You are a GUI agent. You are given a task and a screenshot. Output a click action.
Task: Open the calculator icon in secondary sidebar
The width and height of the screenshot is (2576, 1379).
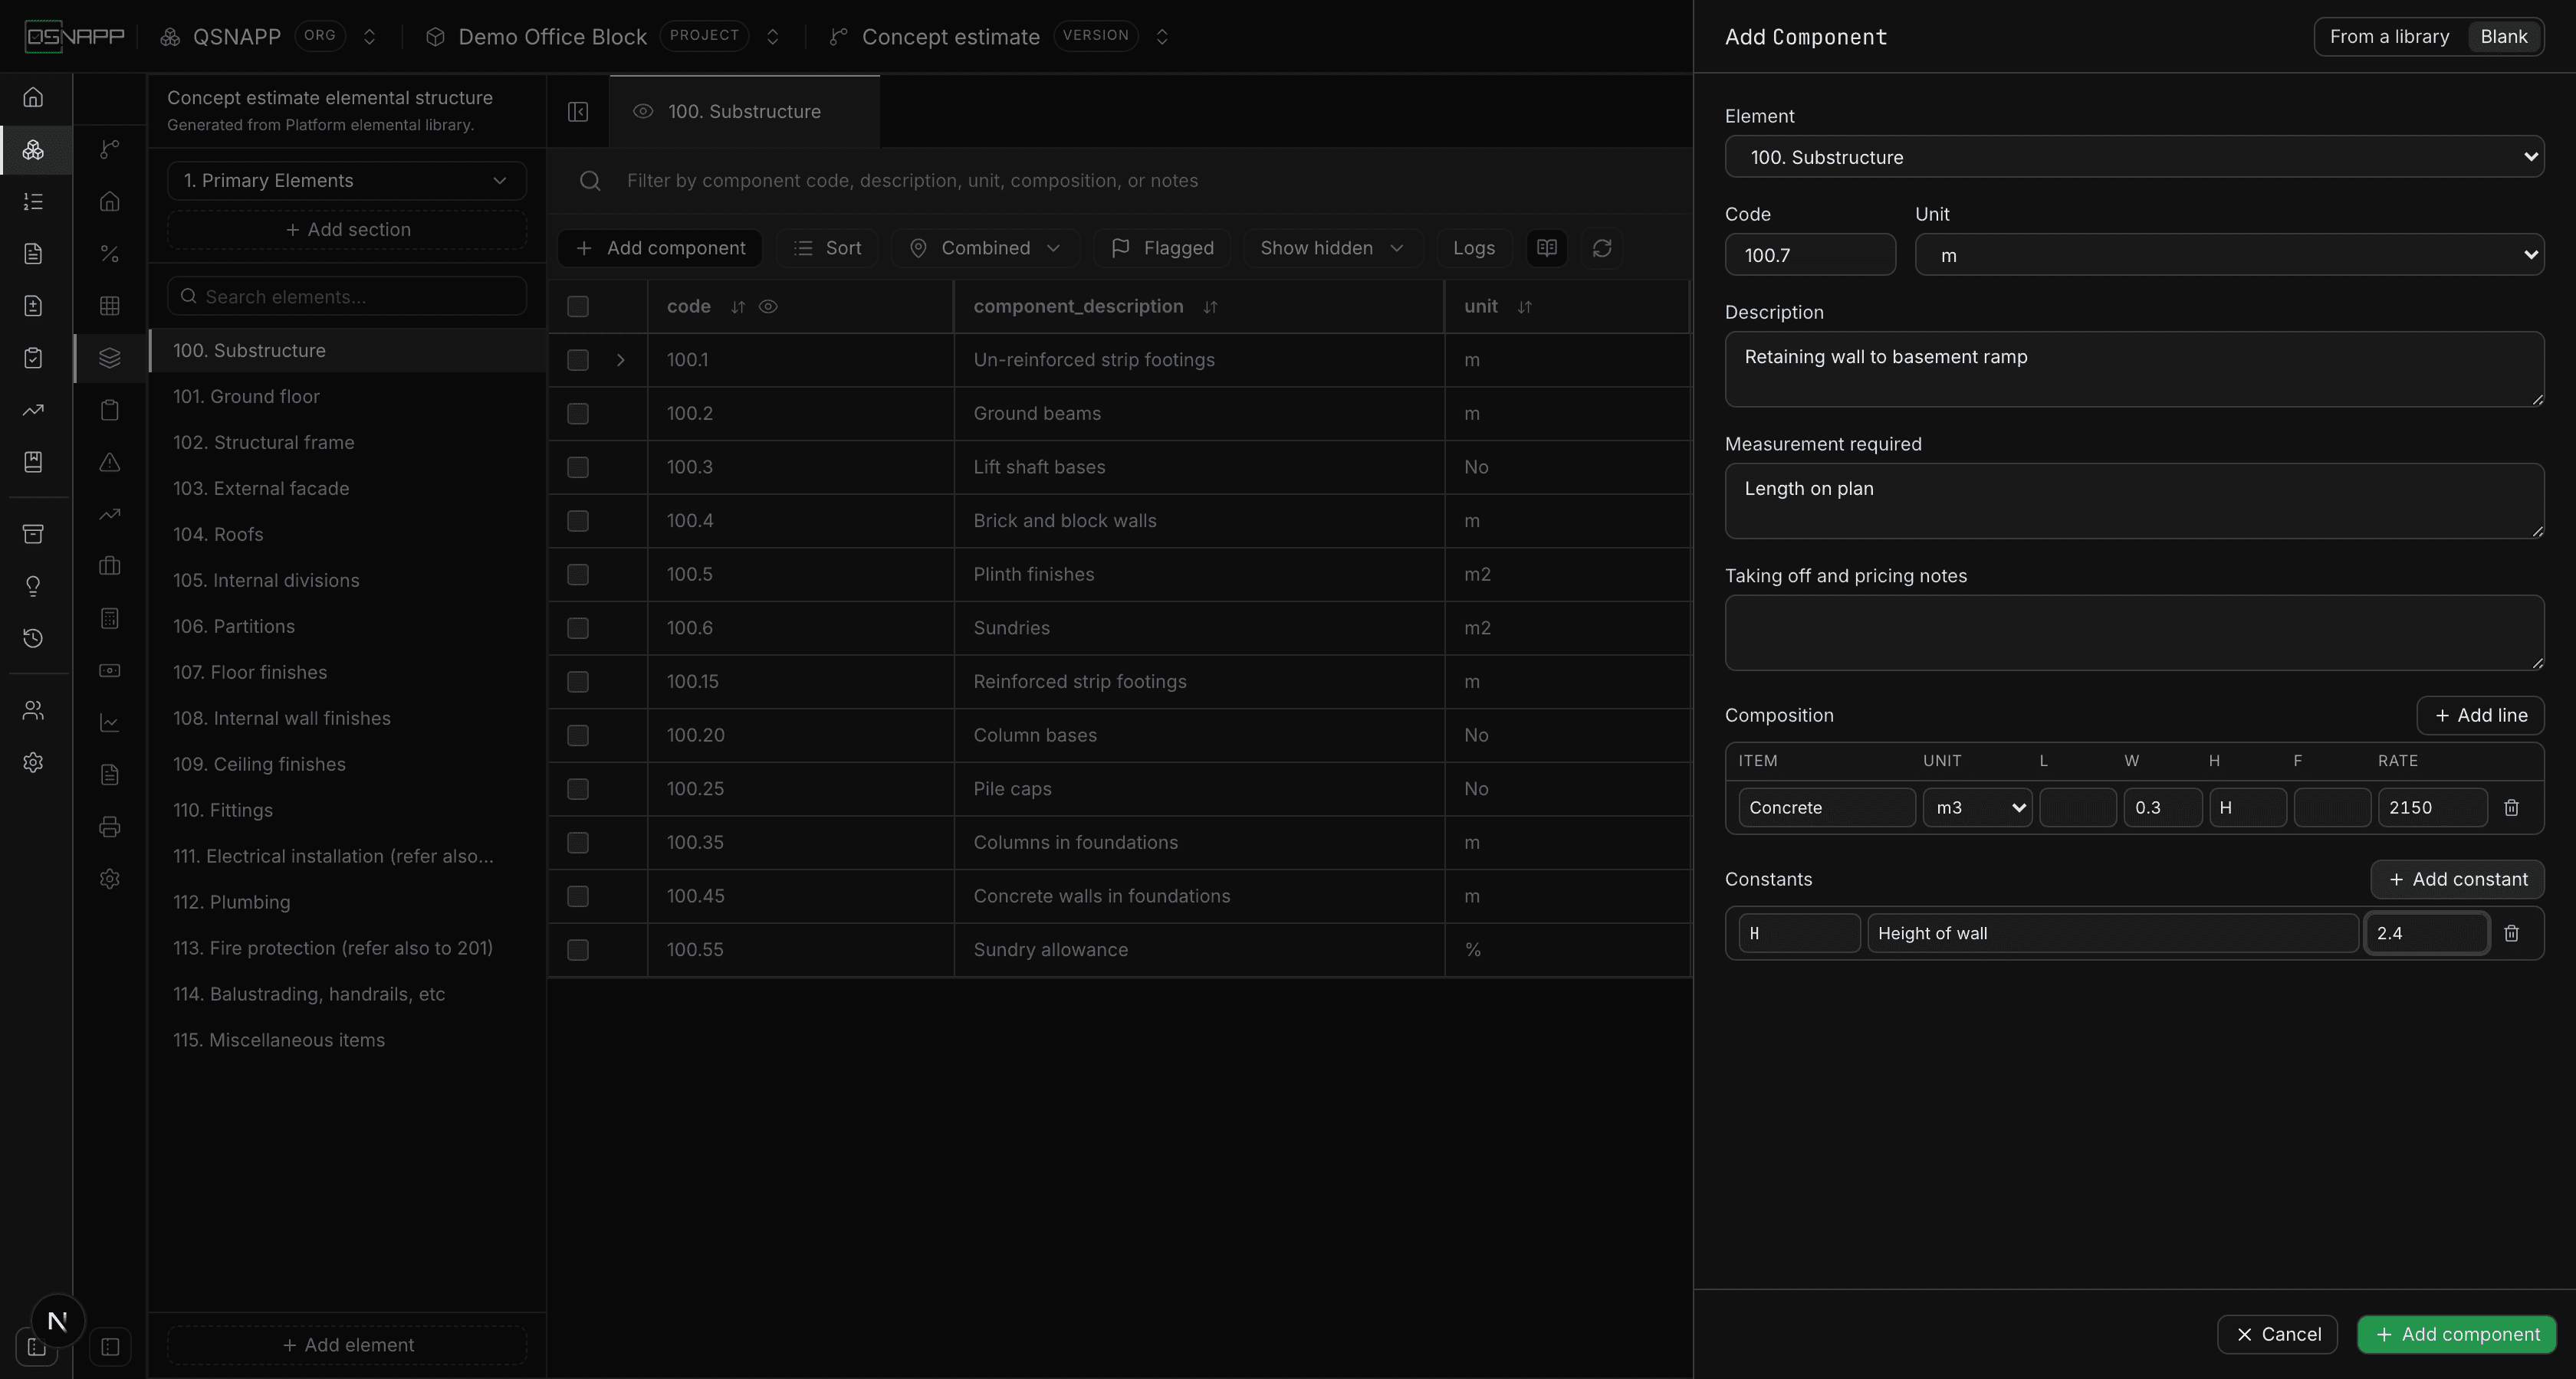pyautogui.click(x=110, y=618)
